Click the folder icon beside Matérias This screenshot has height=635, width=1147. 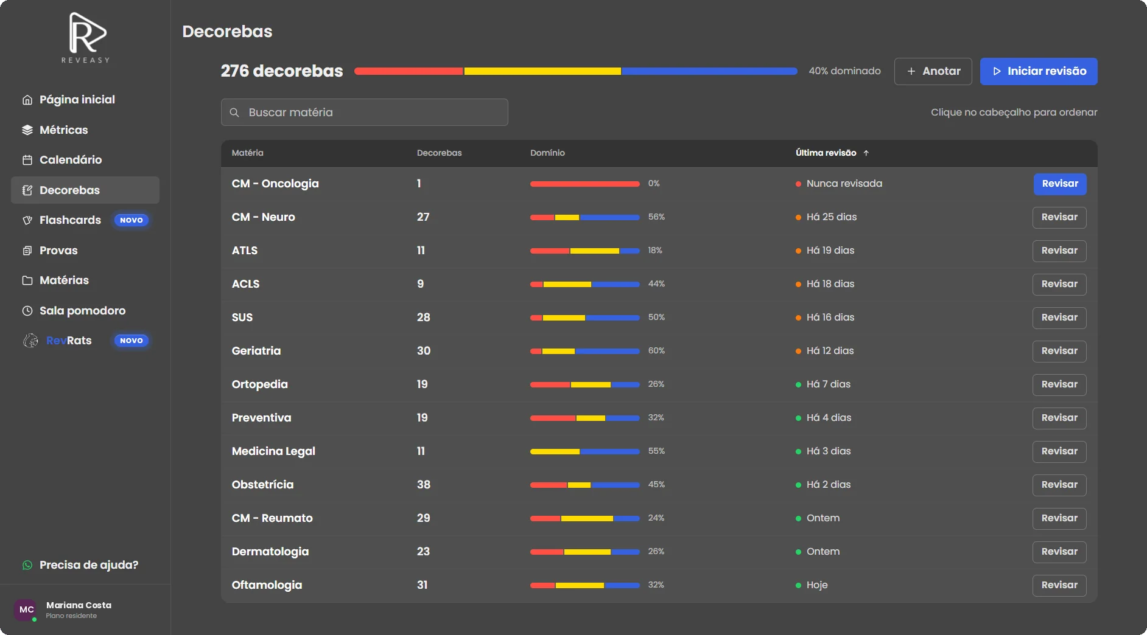coord(27,280)
